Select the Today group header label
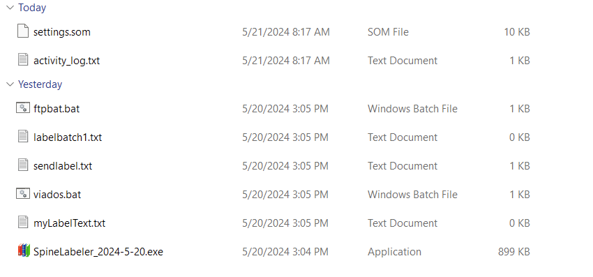 pos(32,8)
